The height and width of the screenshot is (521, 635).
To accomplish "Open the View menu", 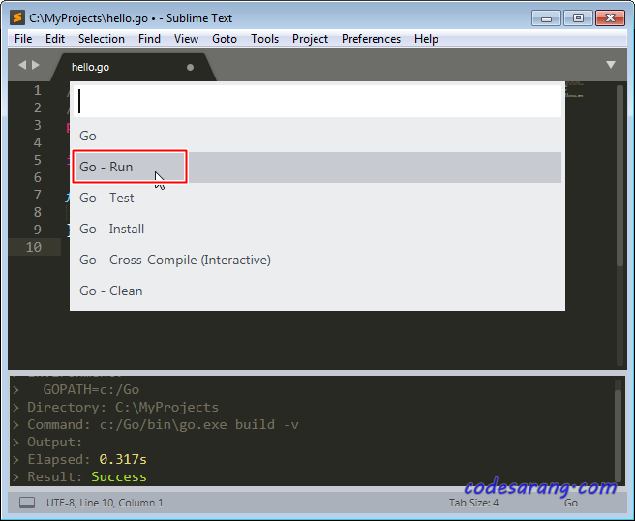I will (x=186, y=39).
